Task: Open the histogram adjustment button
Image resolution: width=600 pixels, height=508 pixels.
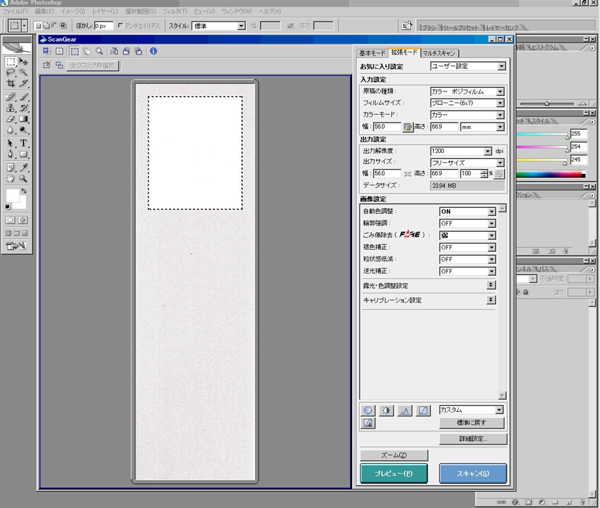Action: 405,411
